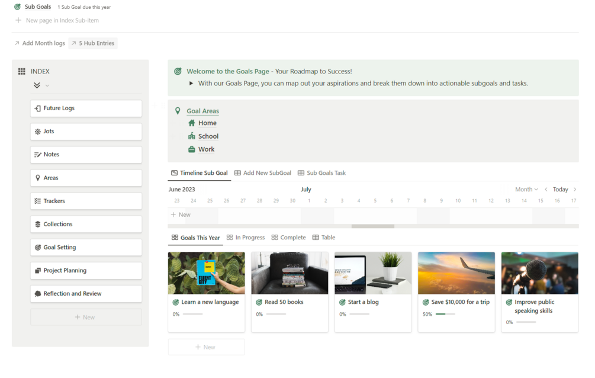Image resolution: width=595 pixels, height=378 pixels.
Task: Open the Start a blog cover image
Action: [x=373, y=273]
